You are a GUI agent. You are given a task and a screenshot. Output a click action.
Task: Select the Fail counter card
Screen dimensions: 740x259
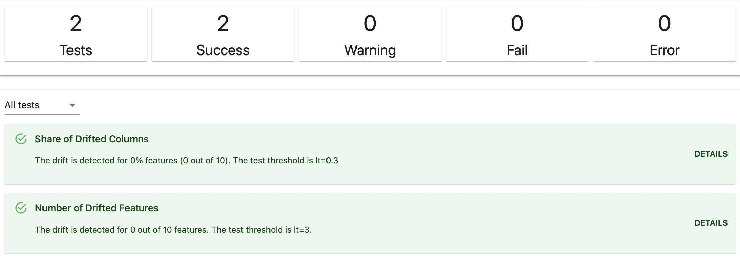tap(517, 34)
